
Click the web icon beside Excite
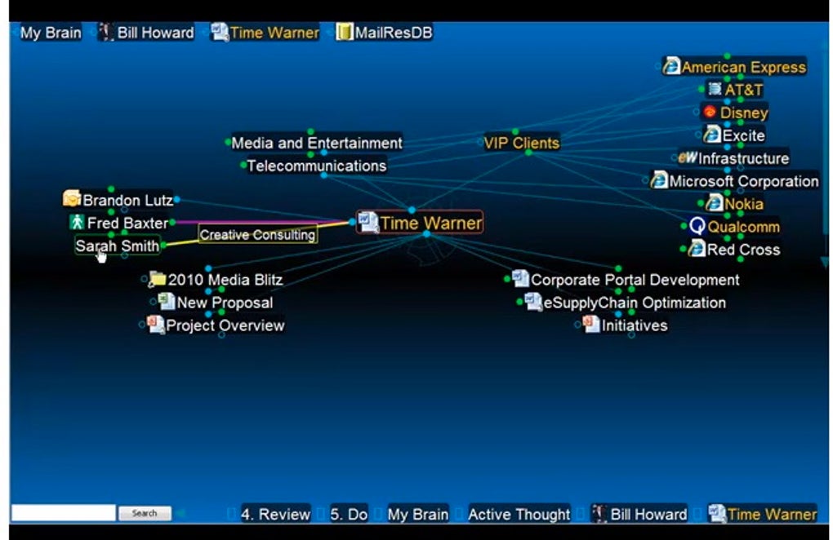[712, 135]
